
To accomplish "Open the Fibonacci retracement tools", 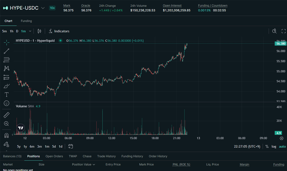I will 6,60.
